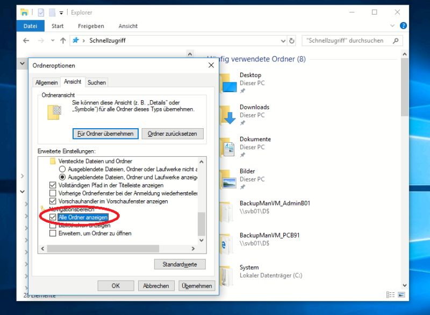The height and width of the screenshot is (315, 430).
Task: Click the refresh icon in the address bar
Action: 290,40
